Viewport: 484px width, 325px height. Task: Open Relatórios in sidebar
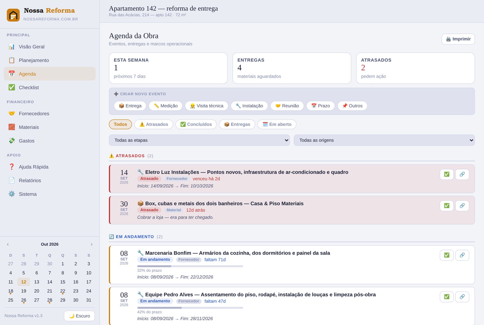click(x=50, y=180)
